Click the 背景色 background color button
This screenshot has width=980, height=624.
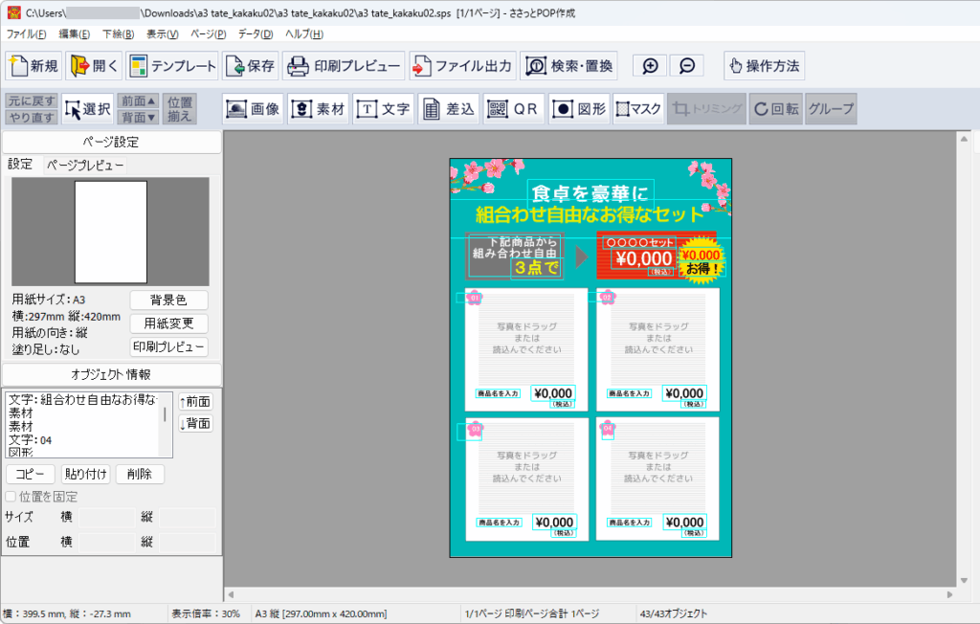coord(168,301)
